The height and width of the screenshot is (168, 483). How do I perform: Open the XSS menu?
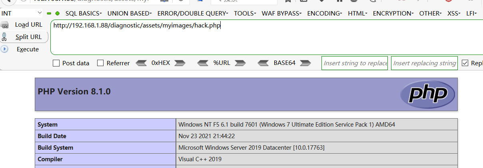point(454,14)
